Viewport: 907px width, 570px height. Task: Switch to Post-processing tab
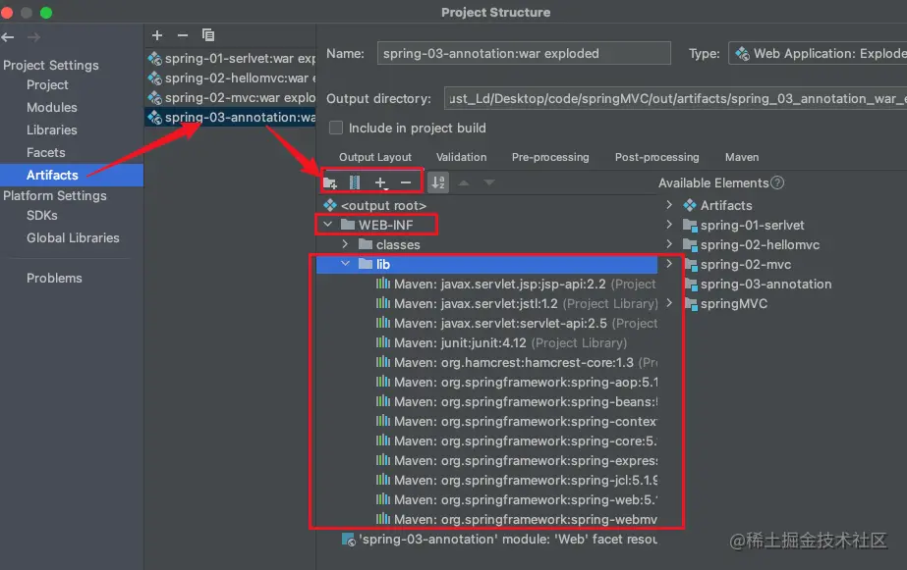point(656,157)
